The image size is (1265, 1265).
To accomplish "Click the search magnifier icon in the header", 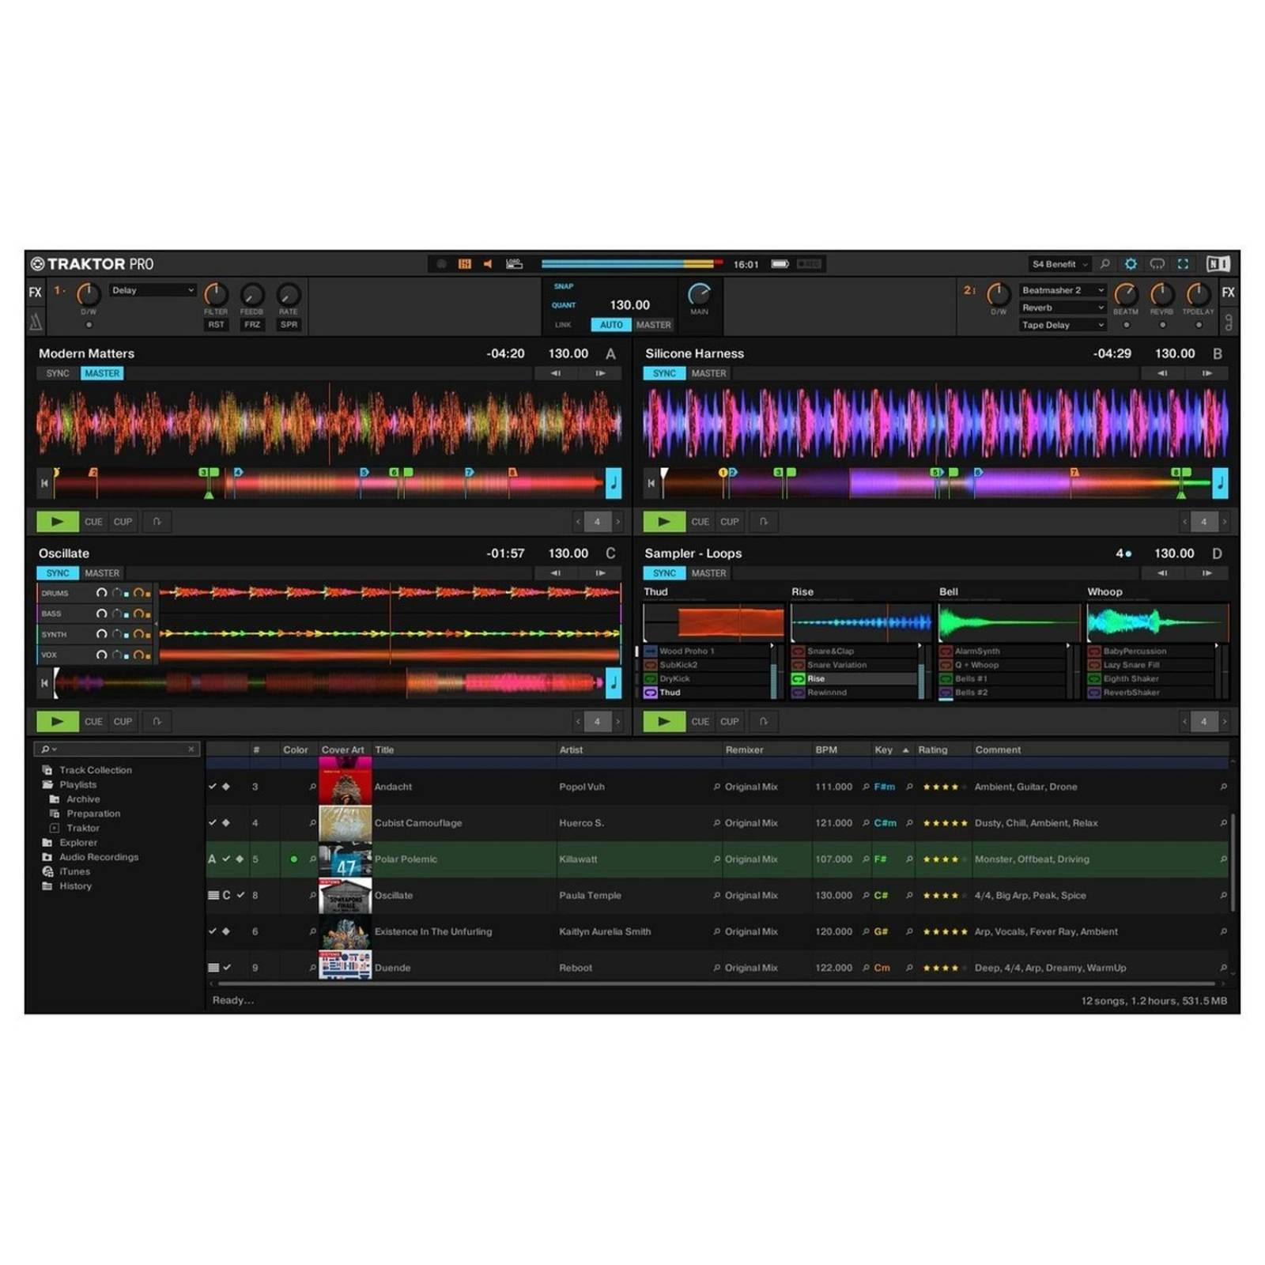I will coord(1105,263).
